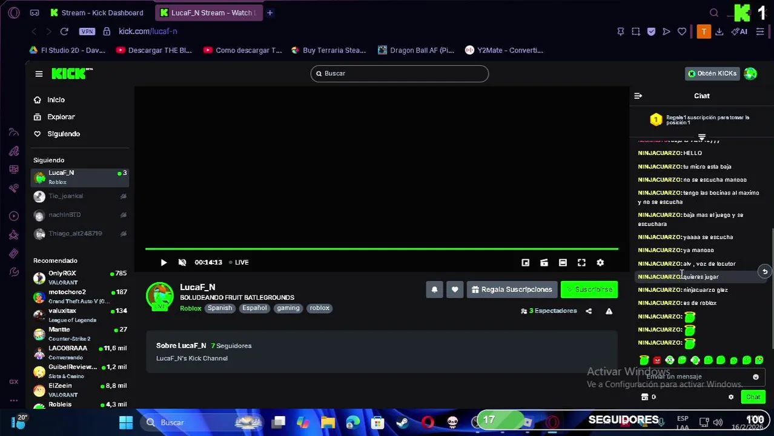Toggle notification bell for LucaF_N
The height and width of the screenshot is (436, 774).
pyautogui.click(x=434, y=289)
